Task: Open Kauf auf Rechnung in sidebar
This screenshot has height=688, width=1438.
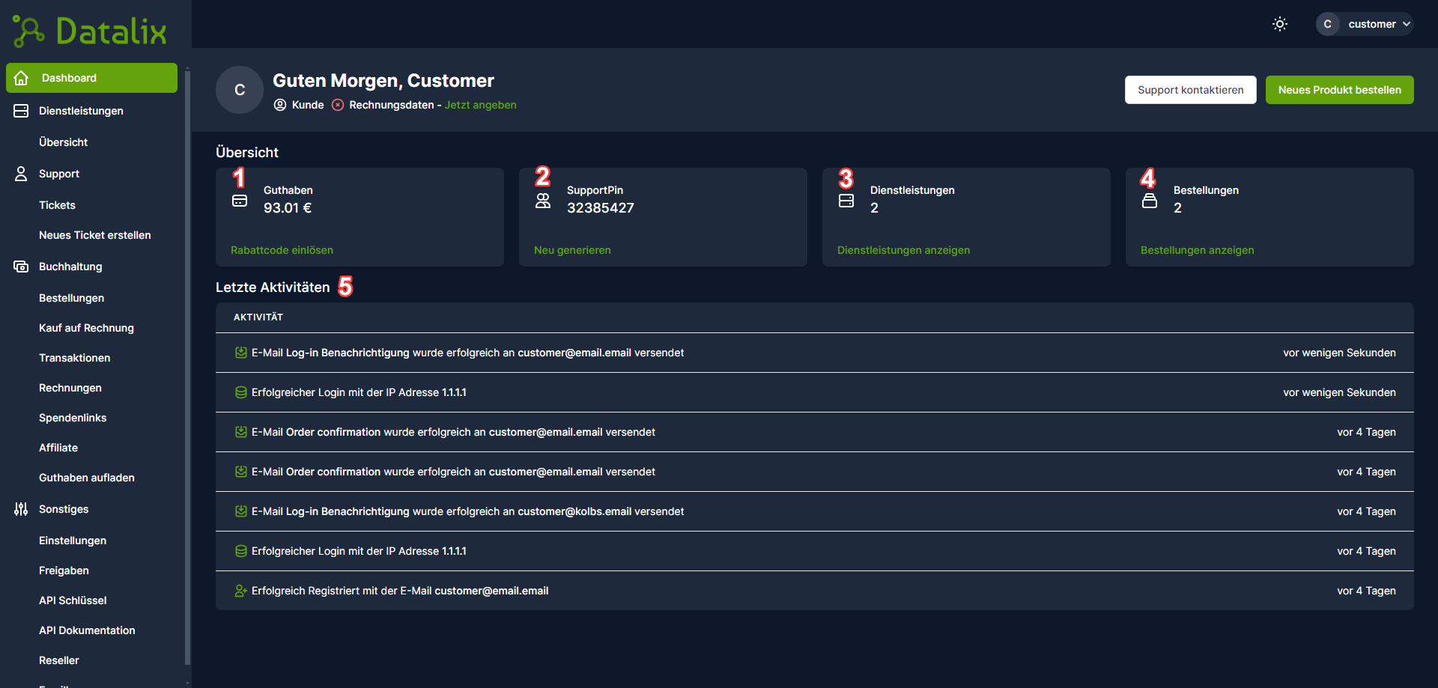Action: point(86,328)
